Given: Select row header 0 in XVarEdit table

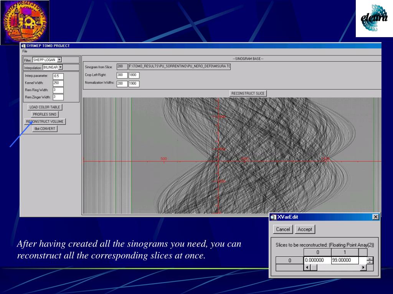Looking at the screenshot, I should [289, 260].
